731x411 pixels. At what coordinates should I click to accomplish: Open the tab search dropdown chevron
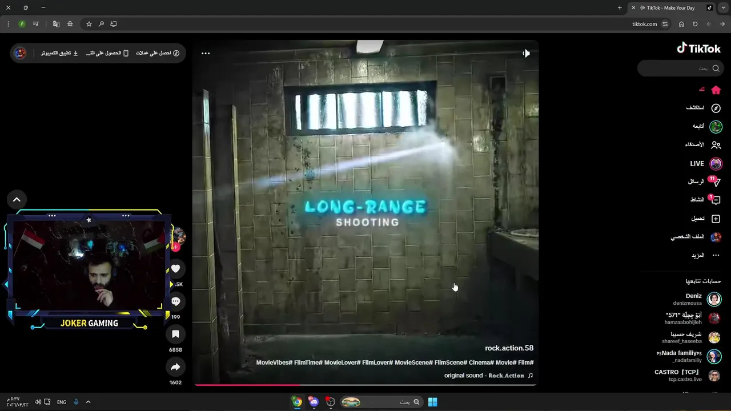[724, 8]
